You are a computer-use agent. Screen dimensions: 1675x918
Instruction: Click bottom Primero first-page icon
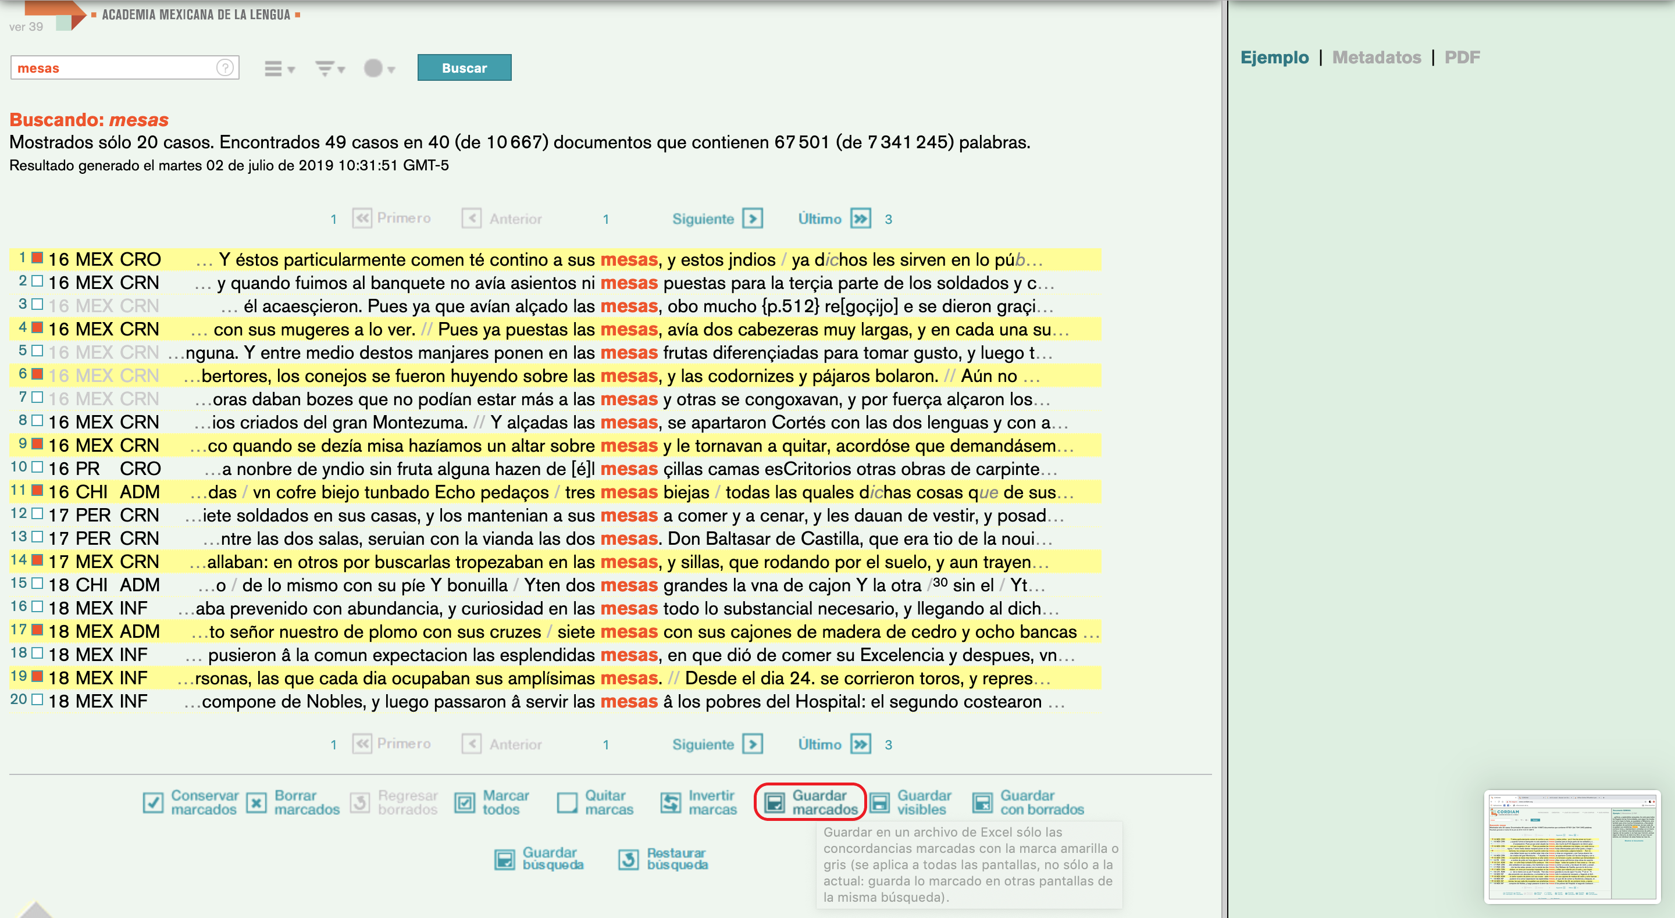[362, 743]
